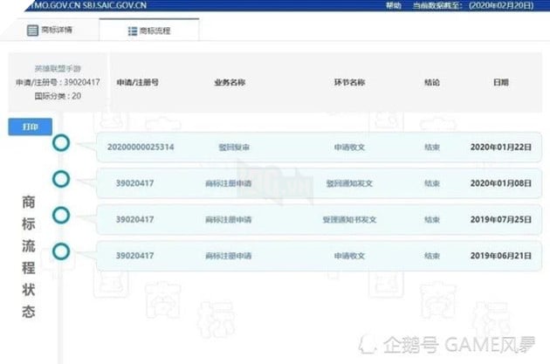The width and height of the screenshot is (550, 364).
Task: Click the date 2020年01月22日
Action: coord(501,147)
